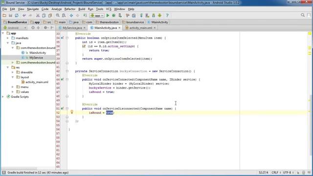Expand the drawable folder node
The height and width of the screenshot is (176, 313).
(x=13, y=72)
